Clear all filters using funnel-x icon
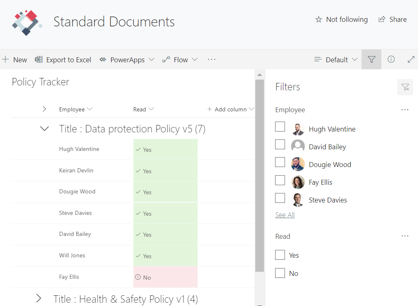Screen dimensions: 418x306 click(405, 87)
